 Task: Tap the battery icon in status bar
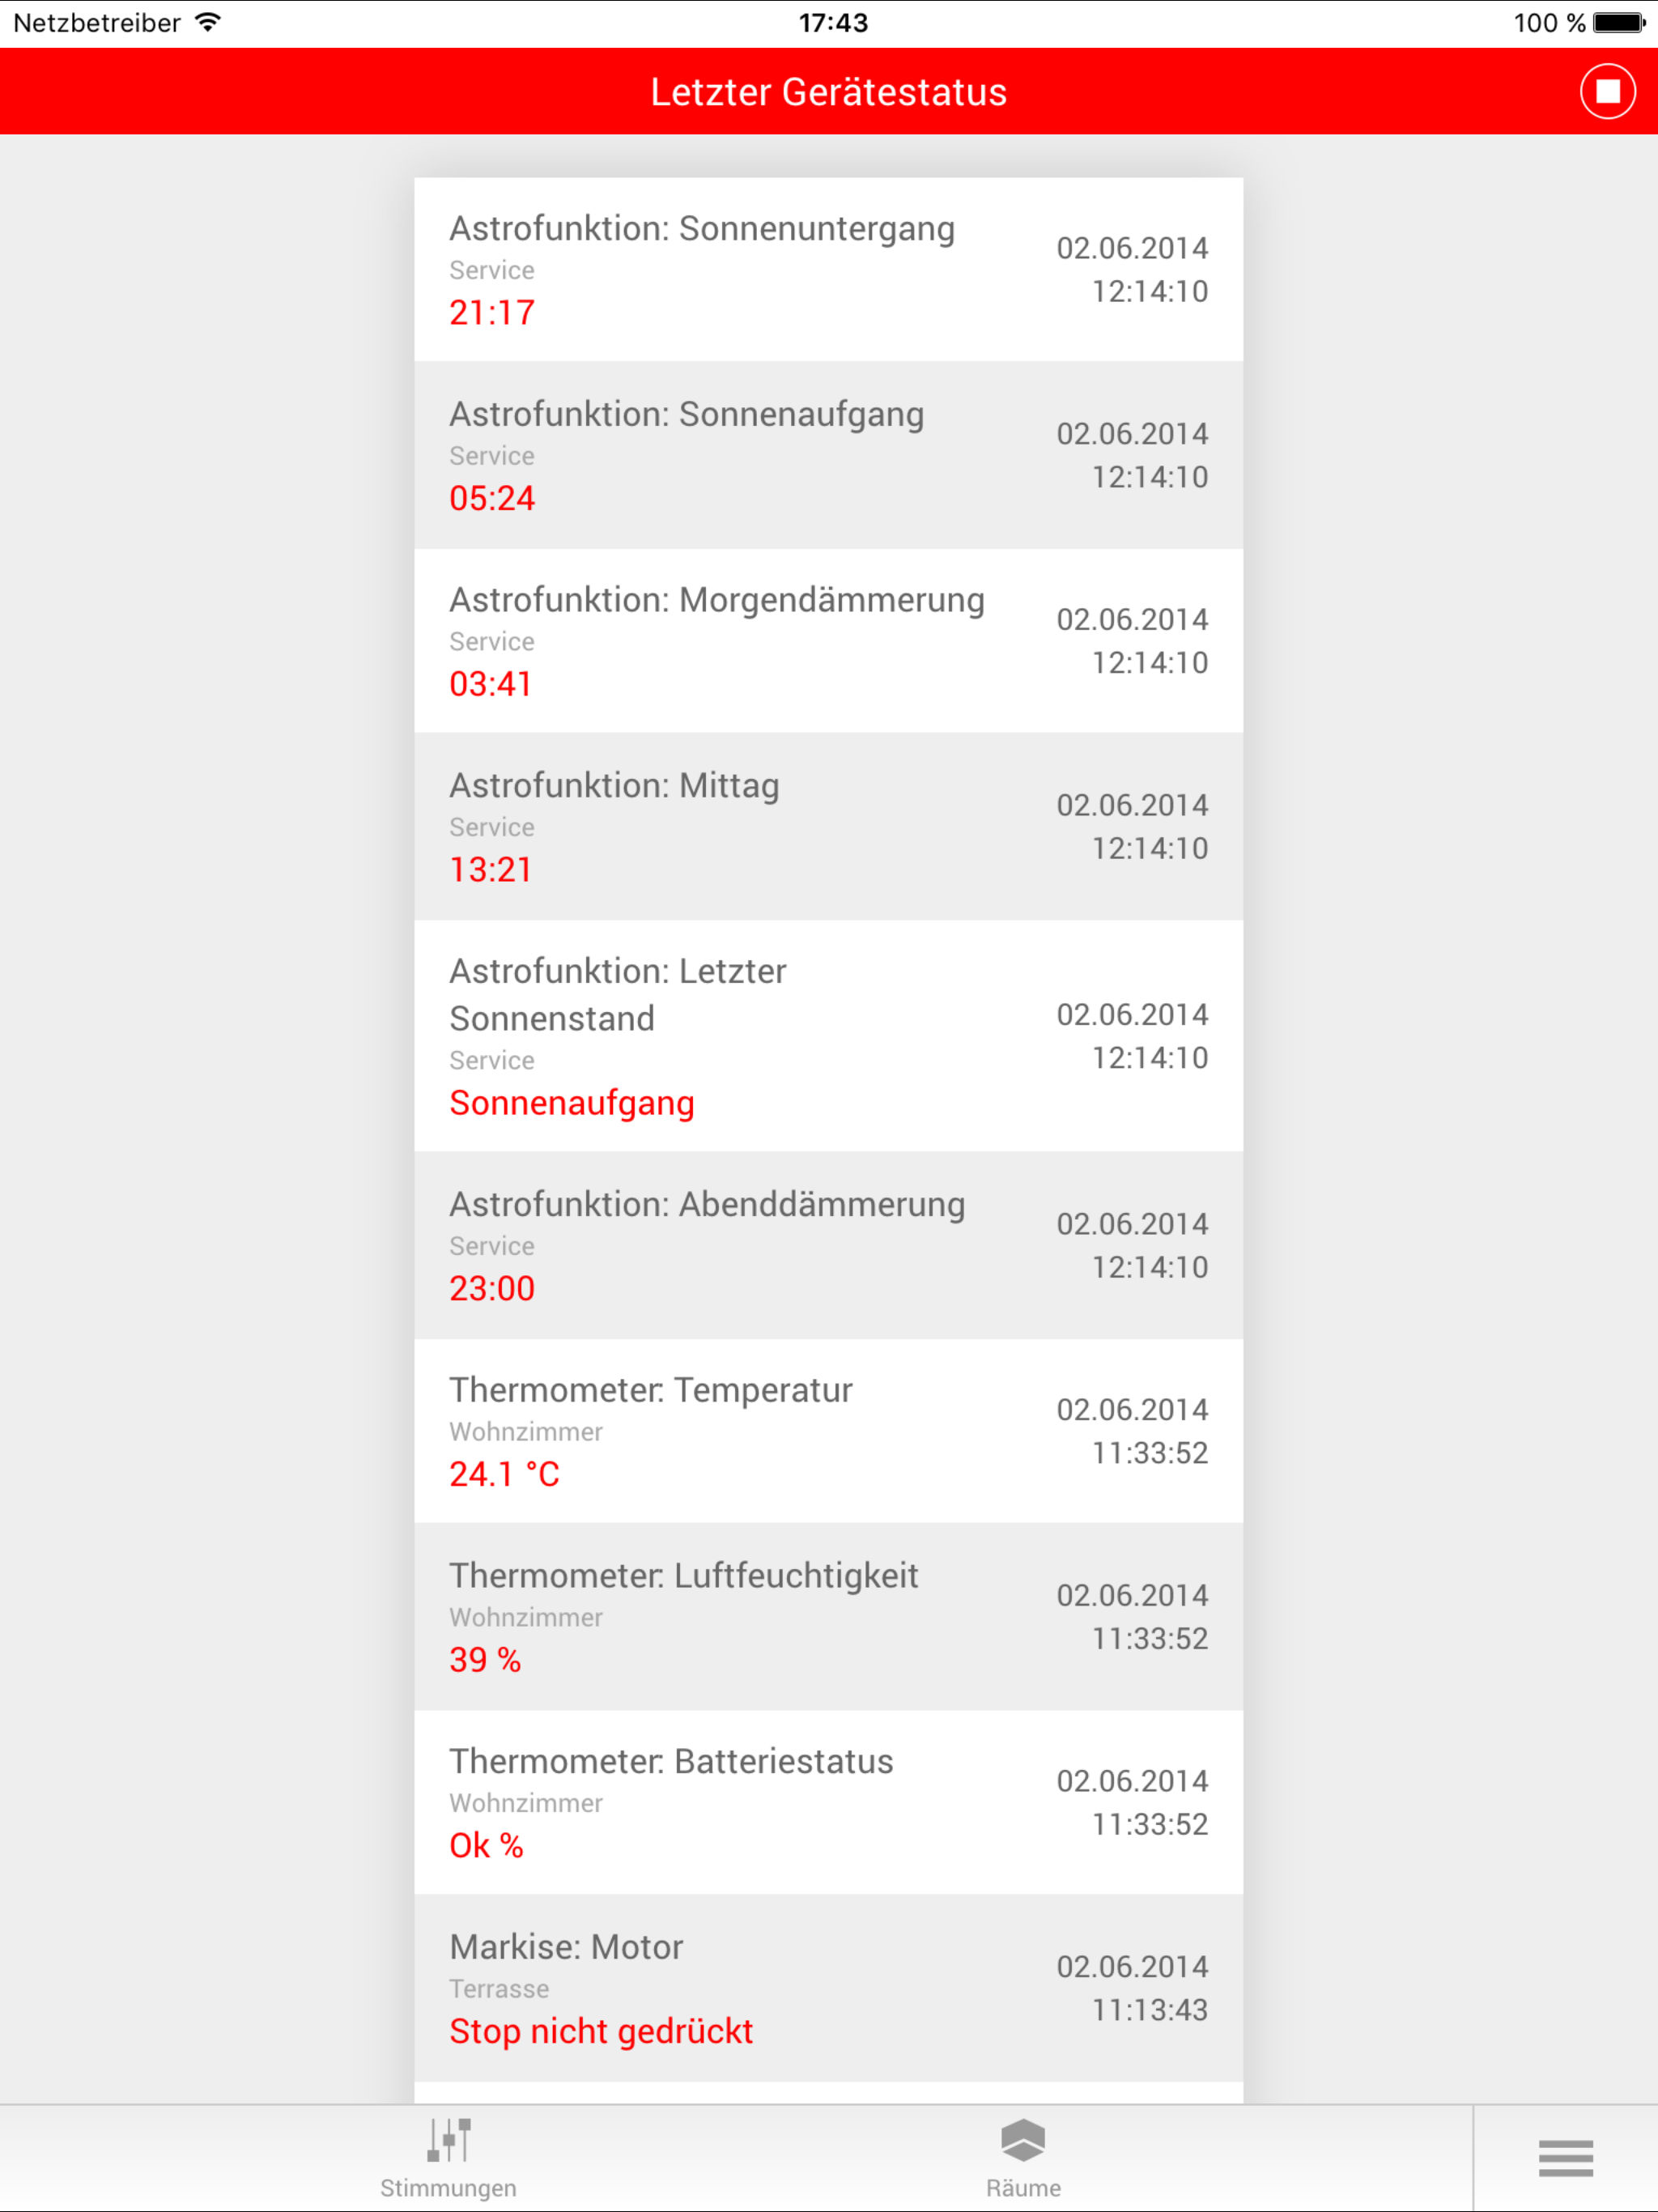coord(1620,22)
